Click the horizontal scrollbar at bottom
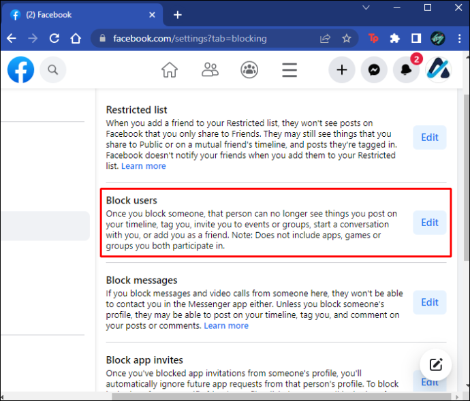470x401 pixels. point(281,397)
